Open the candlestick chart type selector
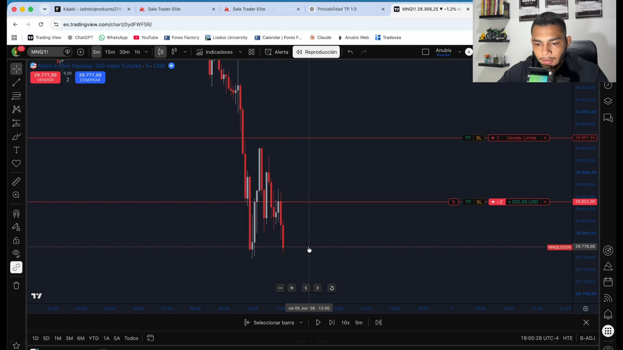This screenshot has width=623, height=350. point(161,52)
